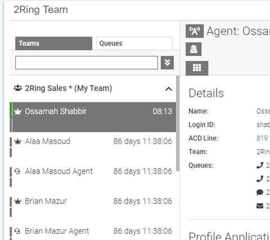Image resolution: width=270 pixels, height=240 pixels.
Task: Focus the team search input field
Action: pyautogui.click(x=87, y=62)
